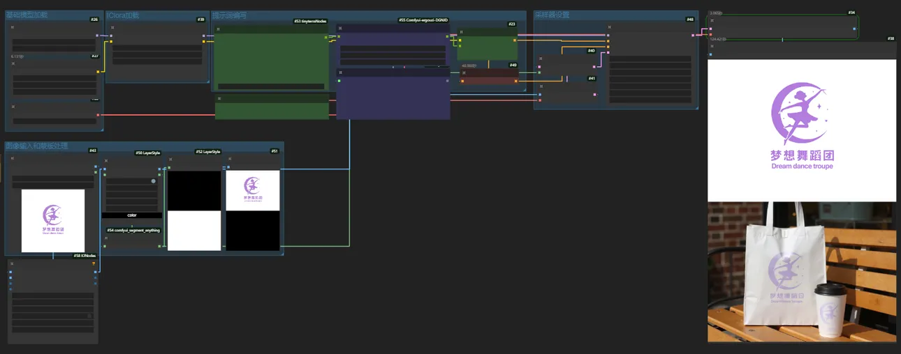Select the 基础模型加载 group title
This screenshot has width=901, height=354.
point(27,15)
